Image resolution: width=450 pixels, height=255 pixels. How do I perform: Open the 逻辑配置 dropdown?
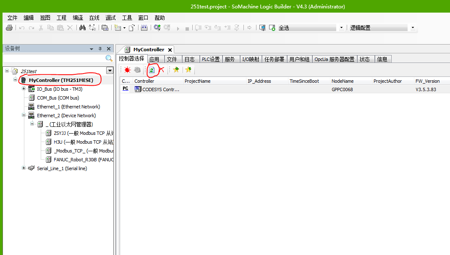pyautogui.click(x=412, y=28)
